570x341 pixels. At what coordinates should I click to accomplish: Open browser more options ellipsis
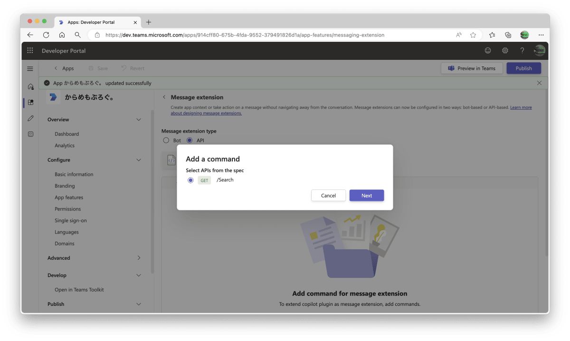pos(541,35)
